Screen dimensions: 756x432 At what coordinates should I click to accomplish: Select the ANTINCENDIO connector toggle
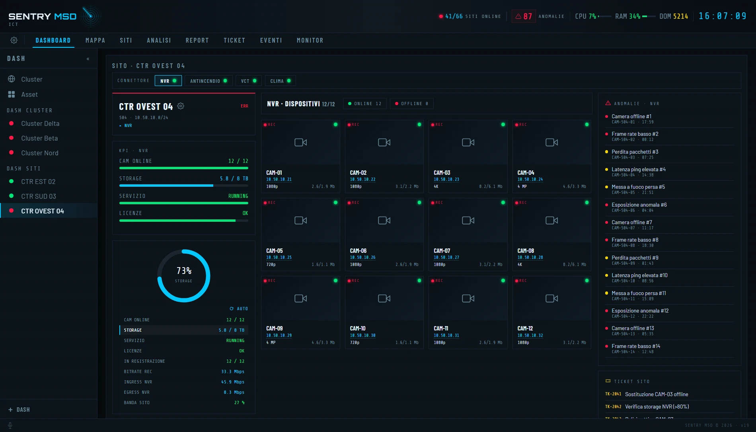(x=208, y=81)
